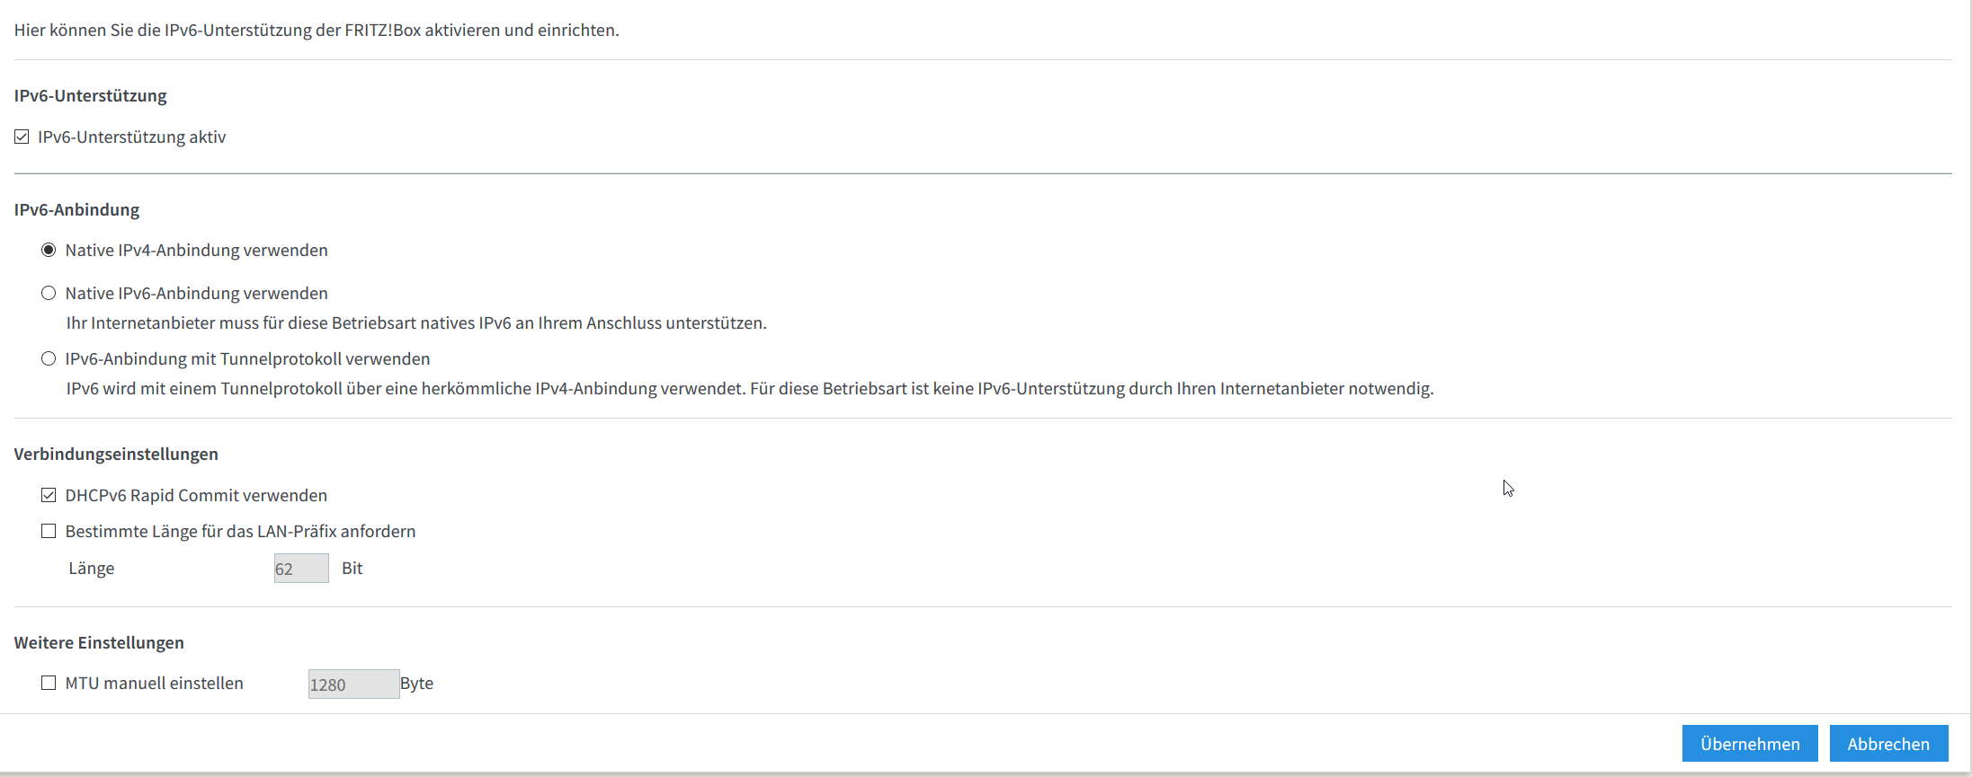Disable the IPv6-Unterstützung aktiv checkbox
The image size is (1972, 777).
(x=22, y=137)
